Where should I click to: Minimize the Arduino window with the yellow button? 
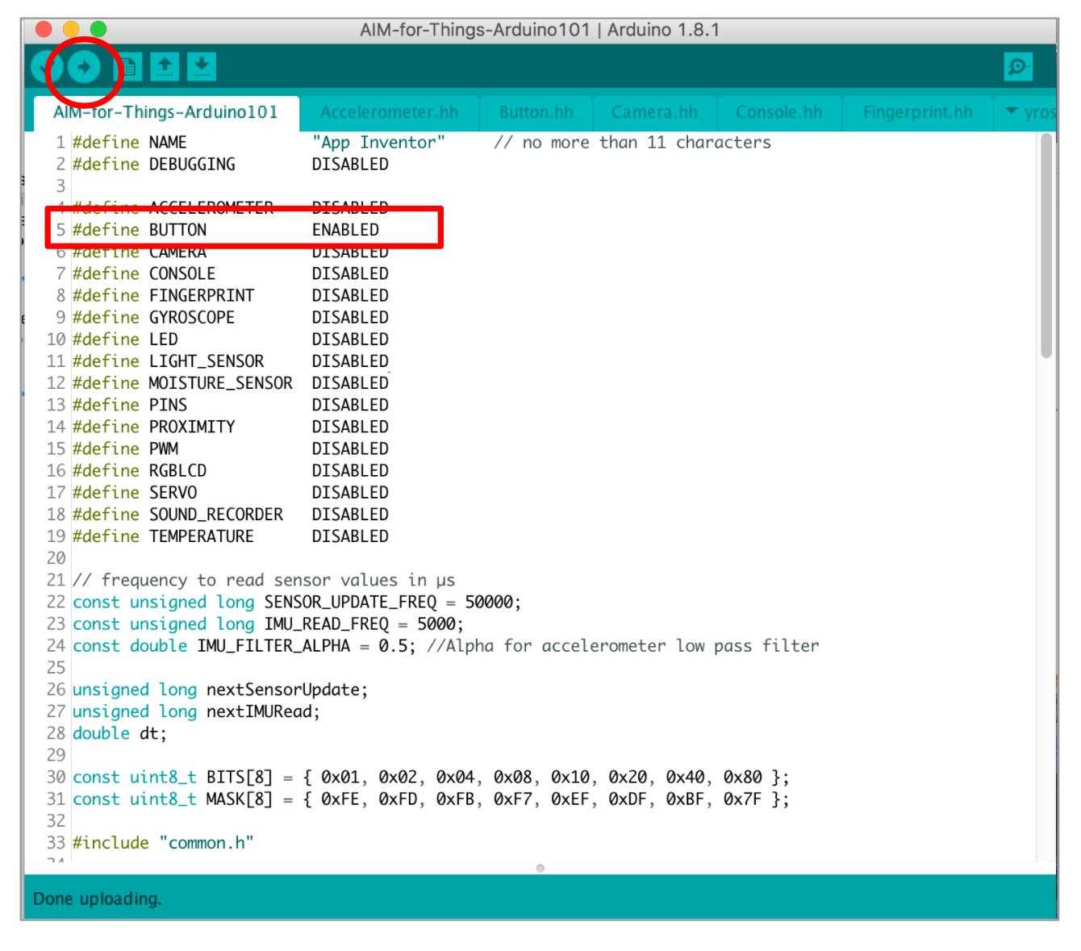(71, 30)
